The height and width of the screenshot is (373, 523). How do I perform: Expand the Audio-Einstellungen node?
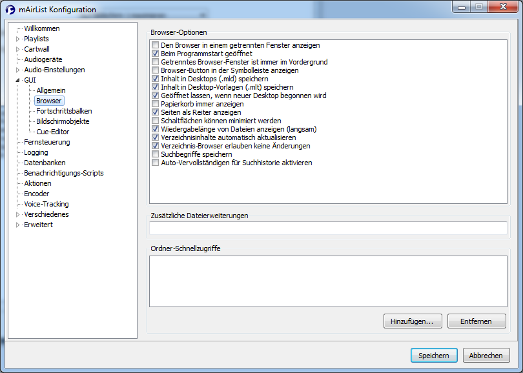click(17, 70)
